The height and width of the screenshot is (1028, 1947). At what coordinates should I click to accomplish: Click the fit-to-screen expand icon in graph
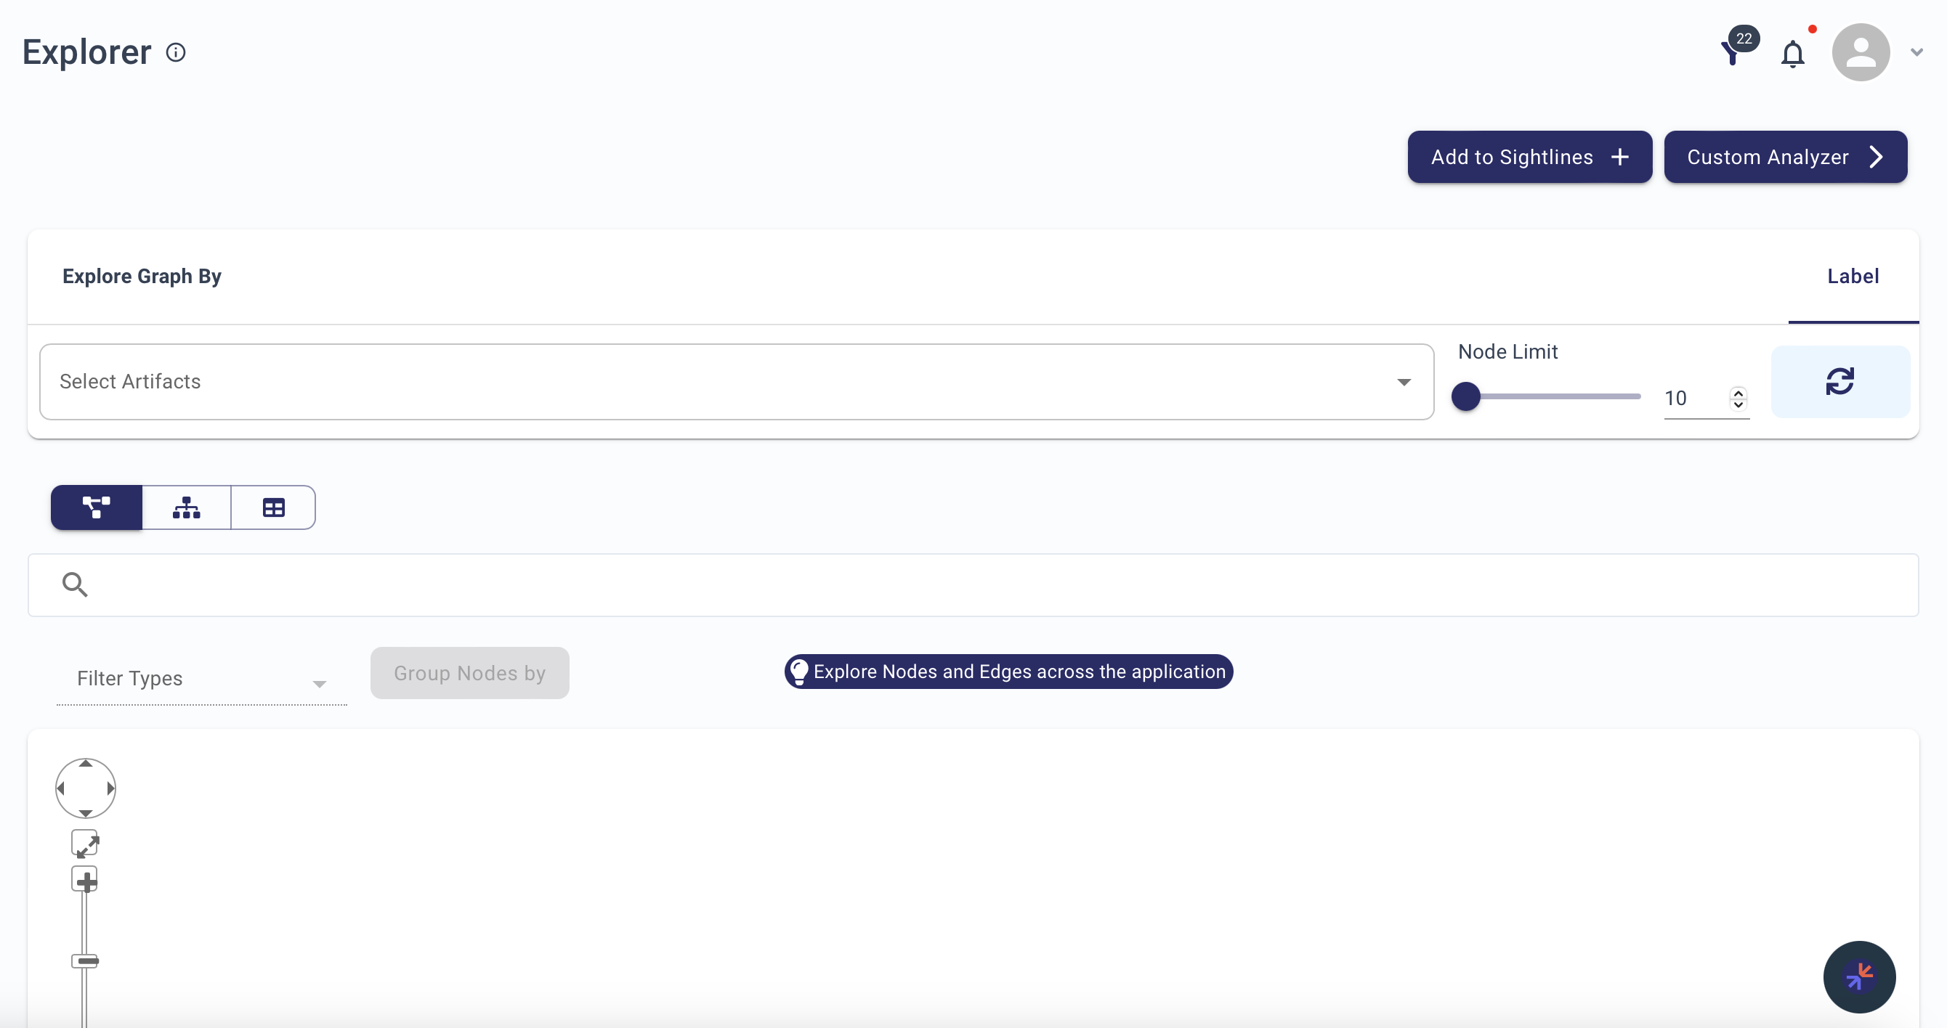tap(86, 844)
